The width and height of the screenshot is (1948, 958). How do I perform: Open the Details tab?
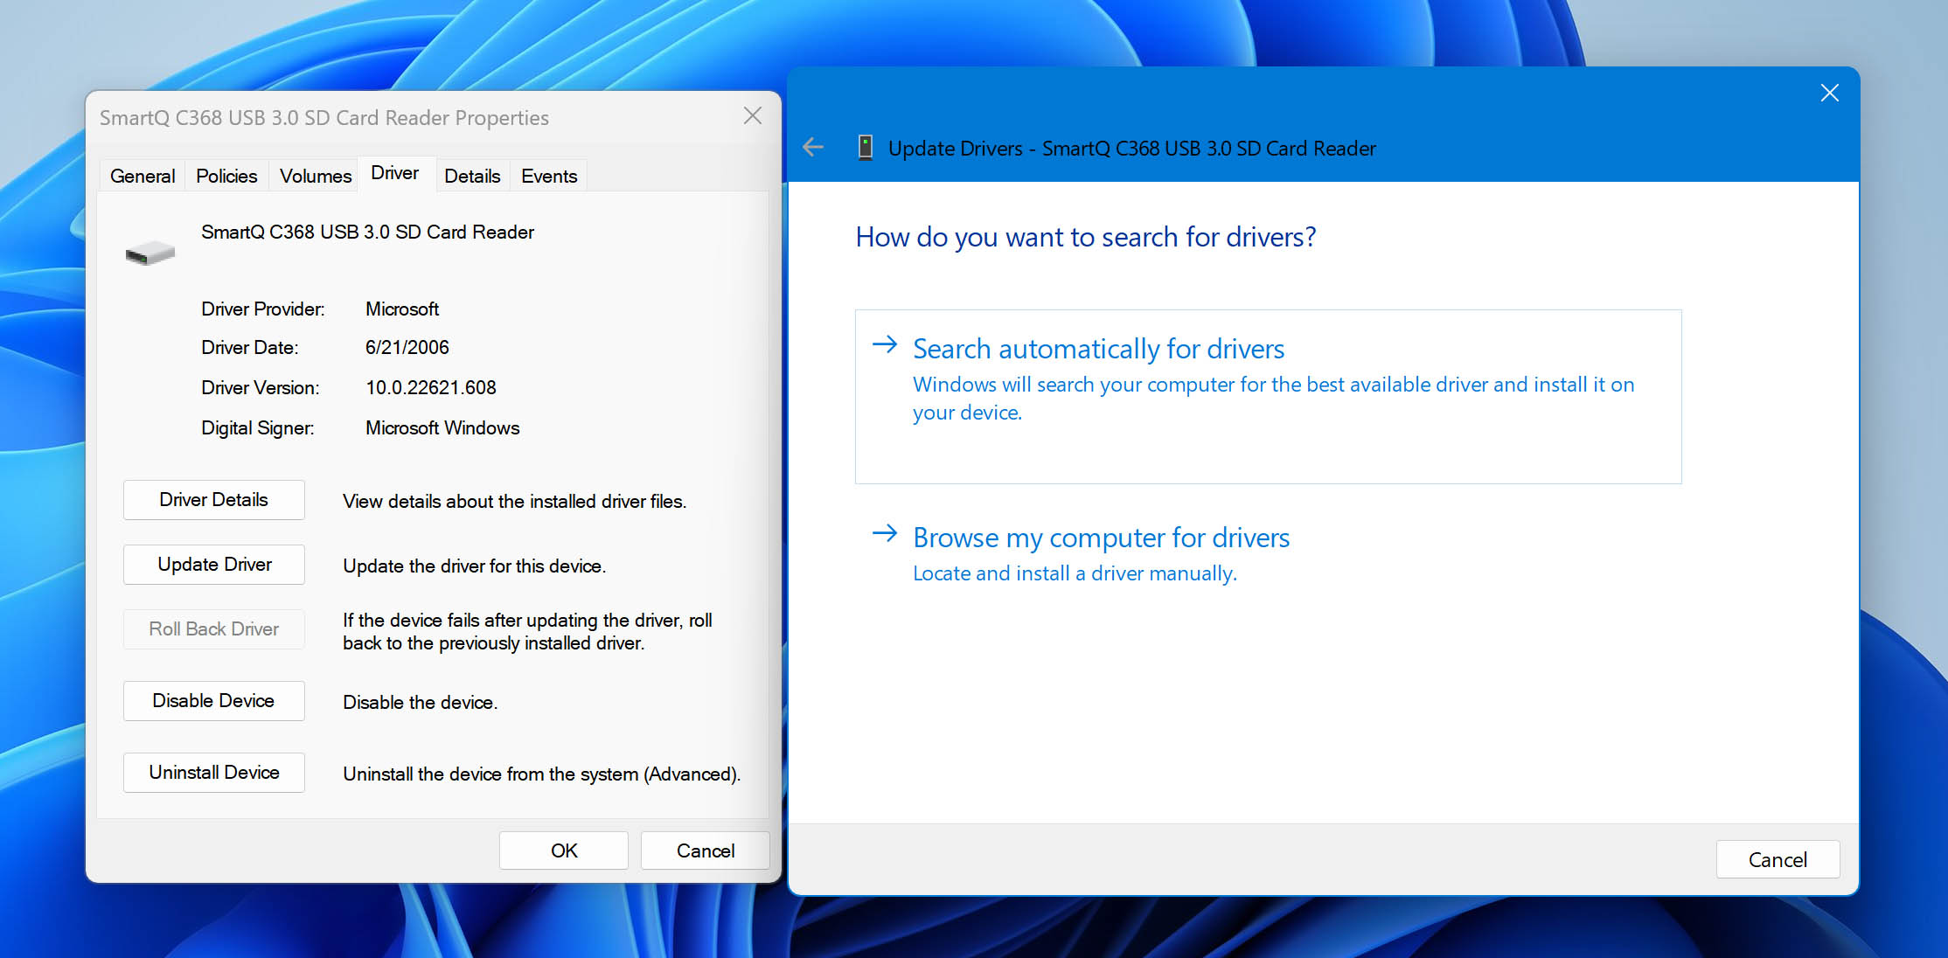pos(472,175)
